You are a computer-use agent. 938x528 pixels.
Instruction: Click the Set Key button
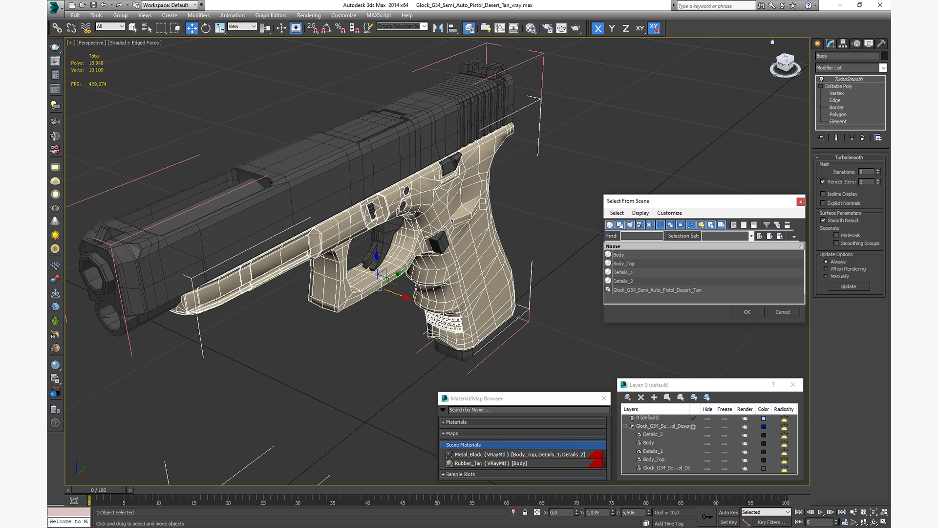pos(728,523)
